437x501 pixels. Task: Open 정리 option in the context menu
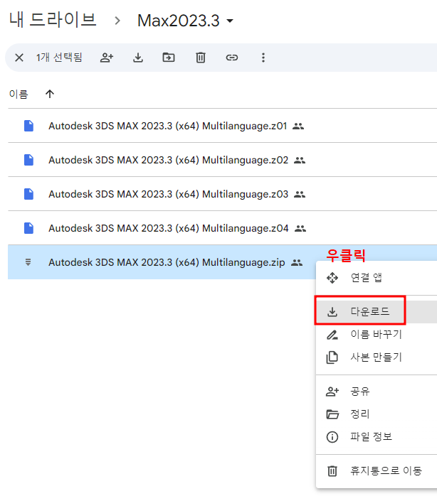coord(377,414)
